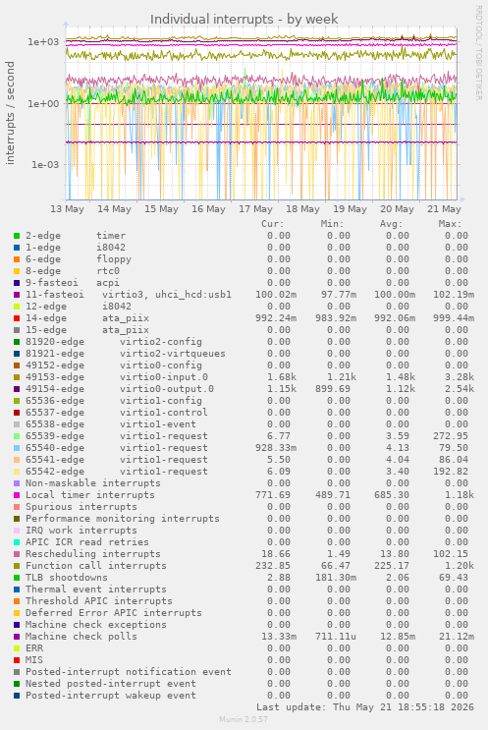Click the Rescheduling interrupts color swatch

17,554
